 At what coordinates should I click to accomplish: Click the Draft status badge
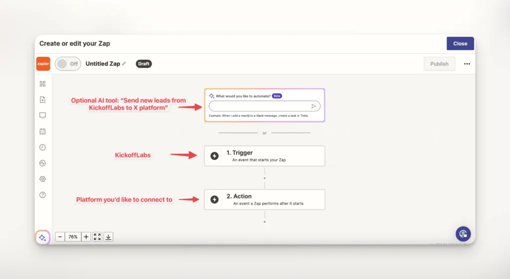144,64
